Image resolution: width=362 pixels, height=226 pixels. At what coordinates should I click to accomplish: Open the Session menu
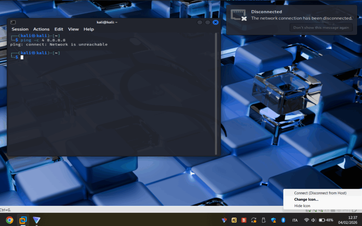click(x=20, y=29)
